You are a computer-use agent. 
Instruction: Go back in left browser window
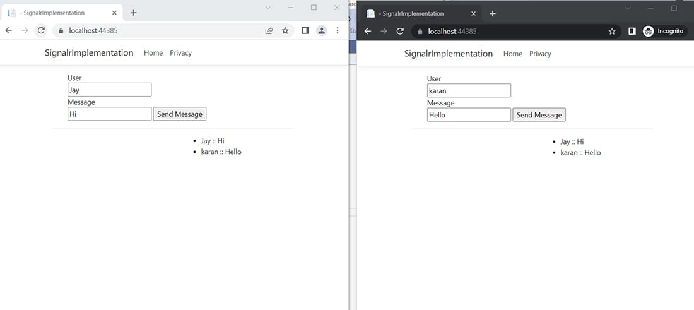8,30
